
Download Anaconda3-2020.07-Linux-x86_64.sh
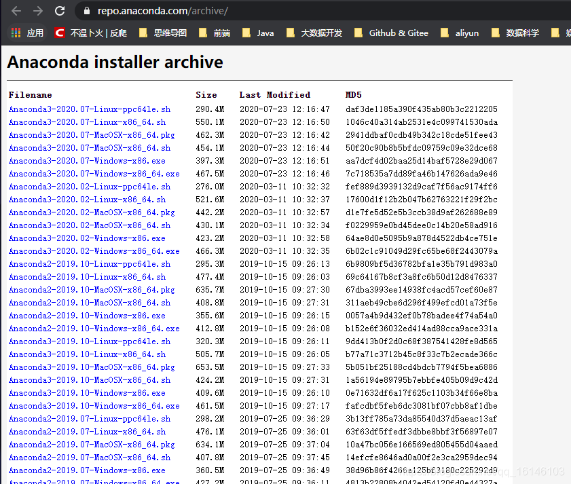[x=88, y=122]
